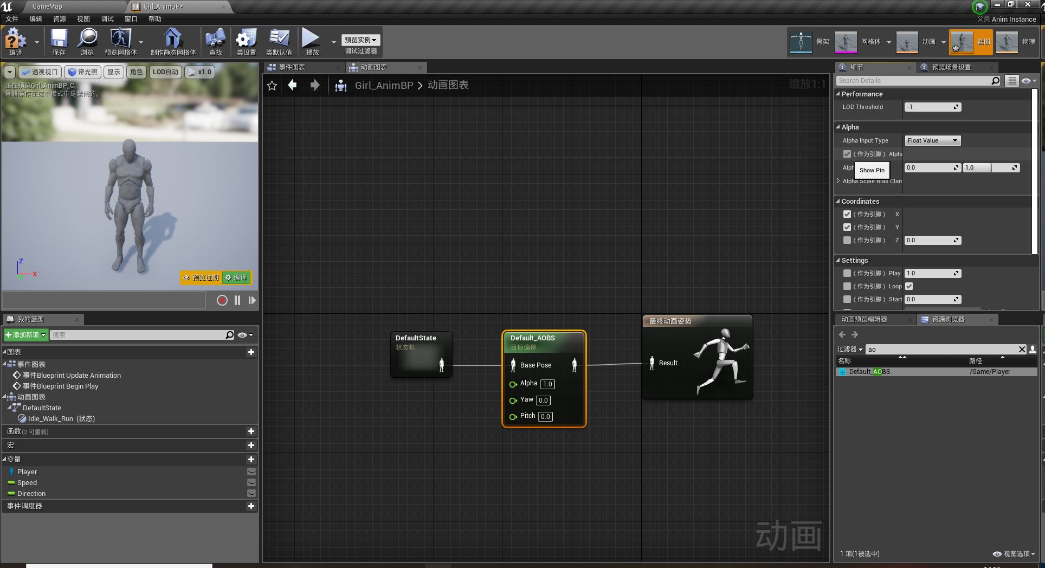1045x568 pixels.
Task: Open the 预览实例 dropdown
Action: [x=360, y=39]
